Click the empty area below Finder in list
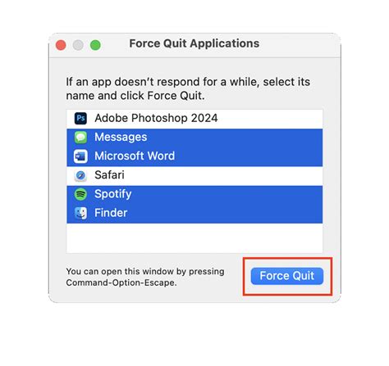The height and width of the screenshot is (366, 389). point(194,238)
